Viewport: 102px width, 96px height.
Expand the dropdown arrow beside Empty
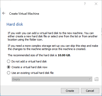(x=90, y=79)
